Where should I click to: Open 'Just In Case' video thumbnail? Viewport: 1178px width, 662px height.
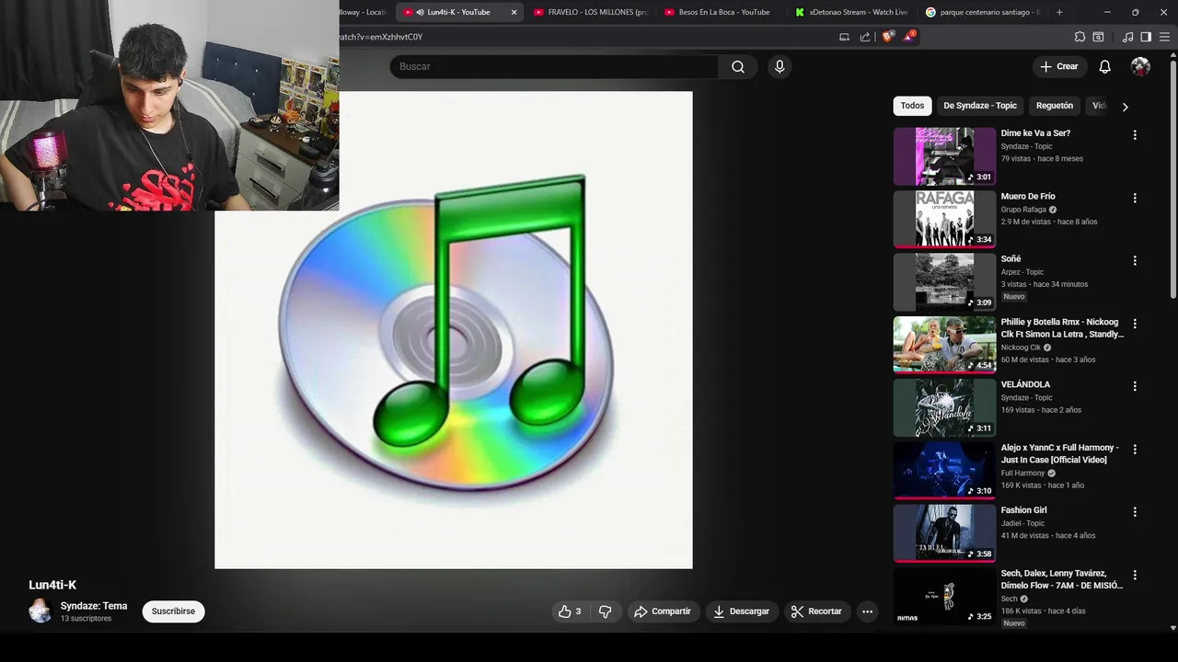[x=944, y=470]
